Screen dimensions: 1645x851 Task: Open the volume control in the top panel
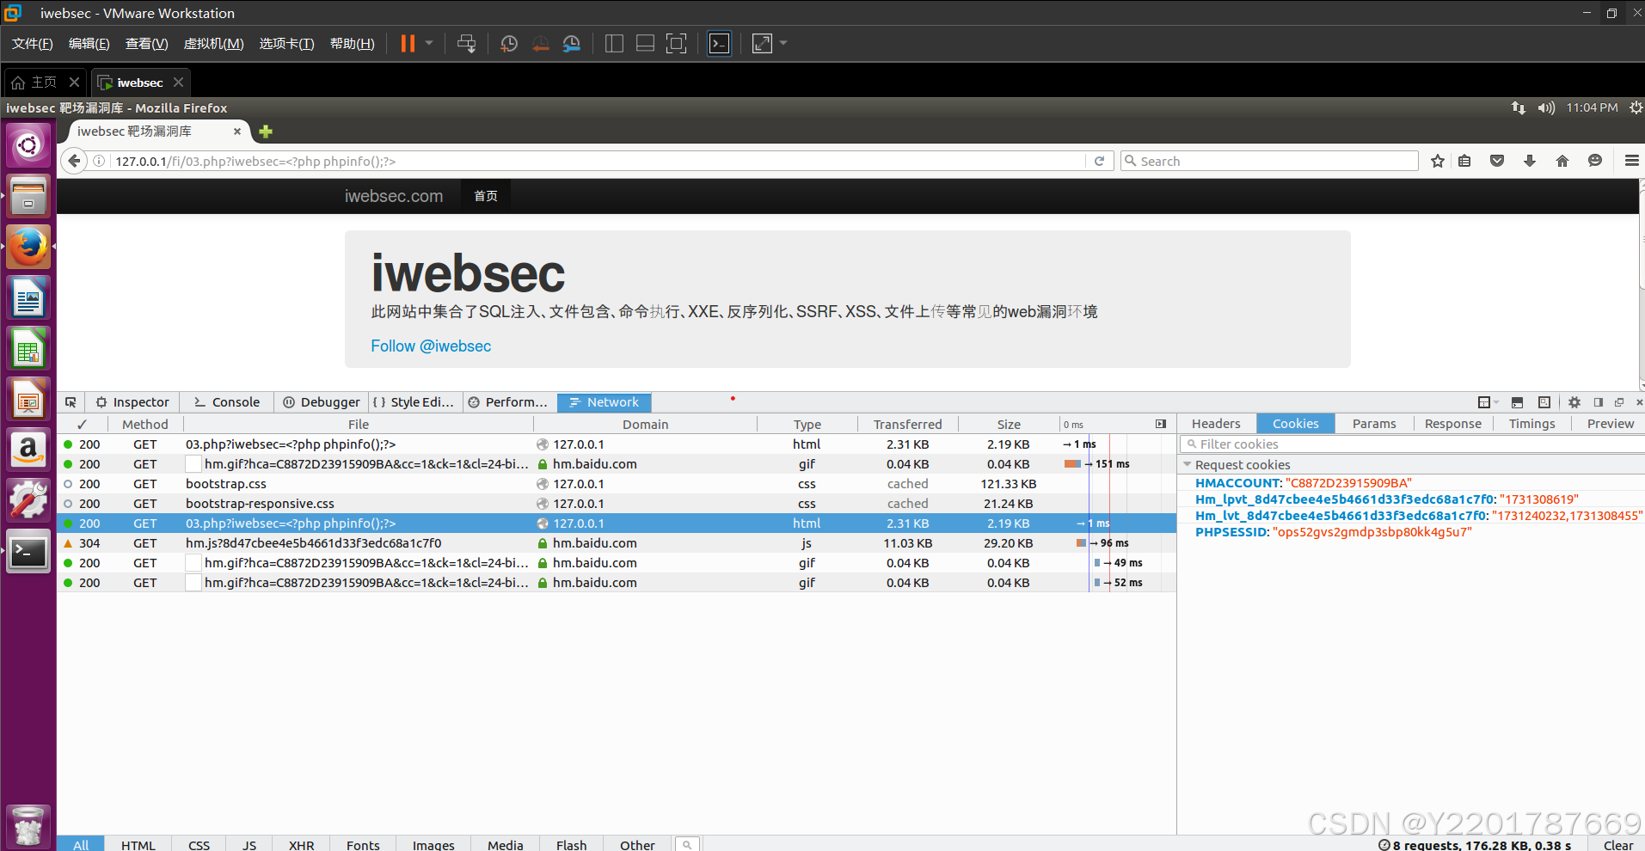point(1545,107)
